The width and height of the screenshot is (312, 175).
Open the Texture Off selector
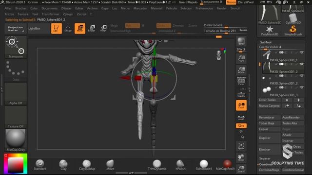click(16, 117)
